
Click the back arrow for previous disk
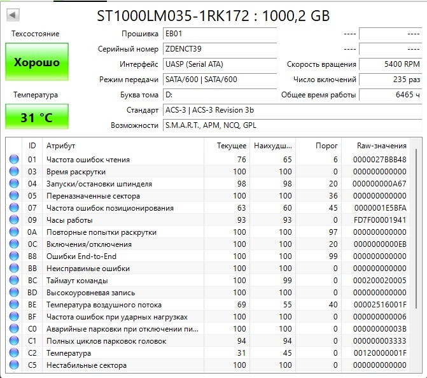coord(13,15)
